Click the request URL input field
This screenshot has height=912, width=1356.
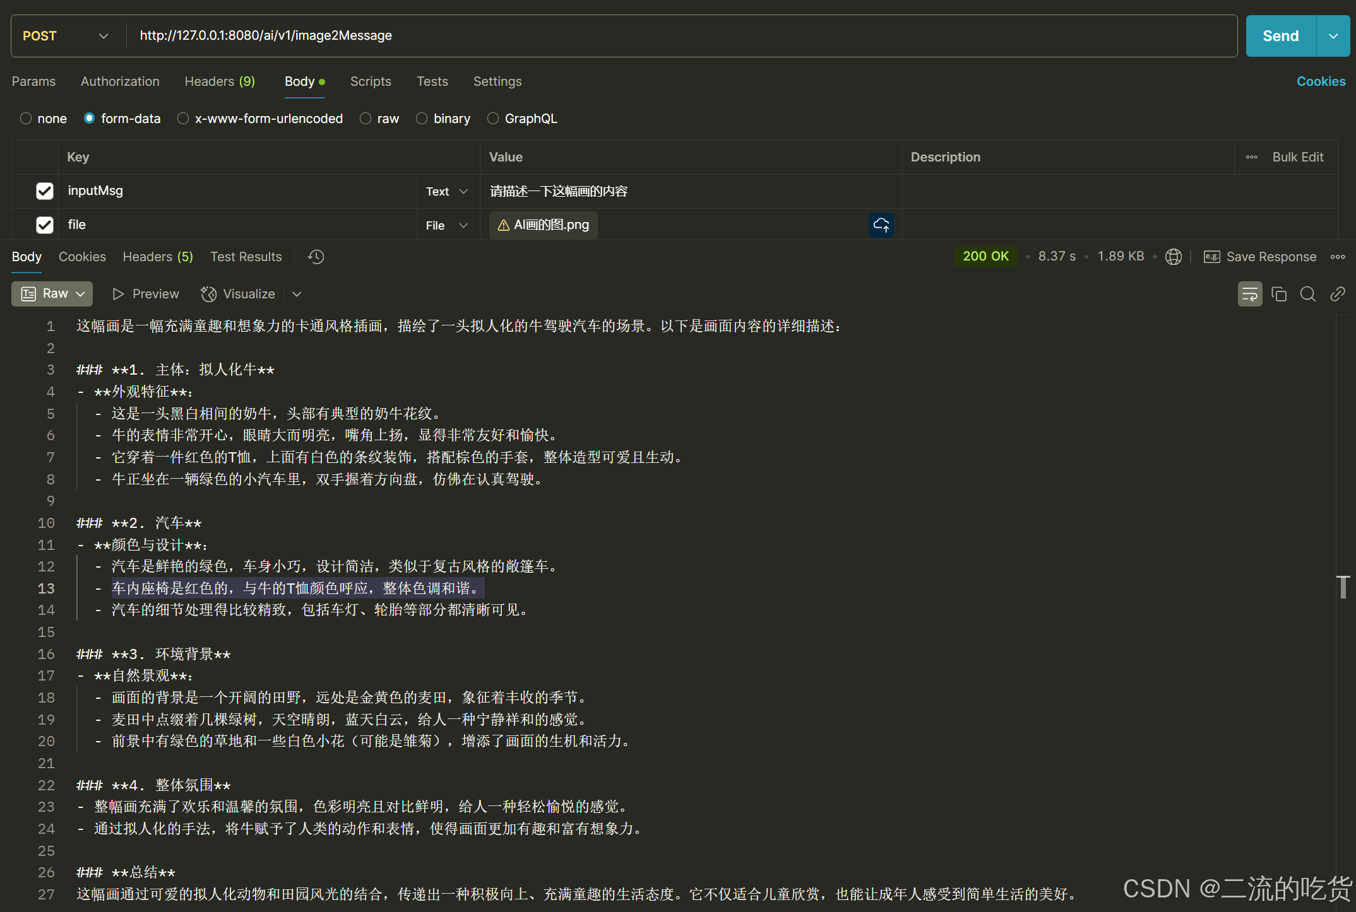click(631, 36)
